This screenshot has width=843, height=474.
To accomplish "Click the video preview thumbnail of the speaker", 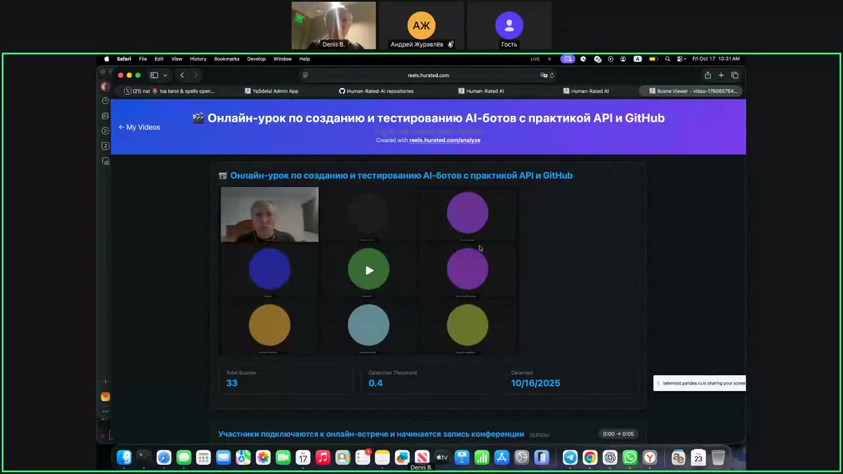I will [269, 215].
